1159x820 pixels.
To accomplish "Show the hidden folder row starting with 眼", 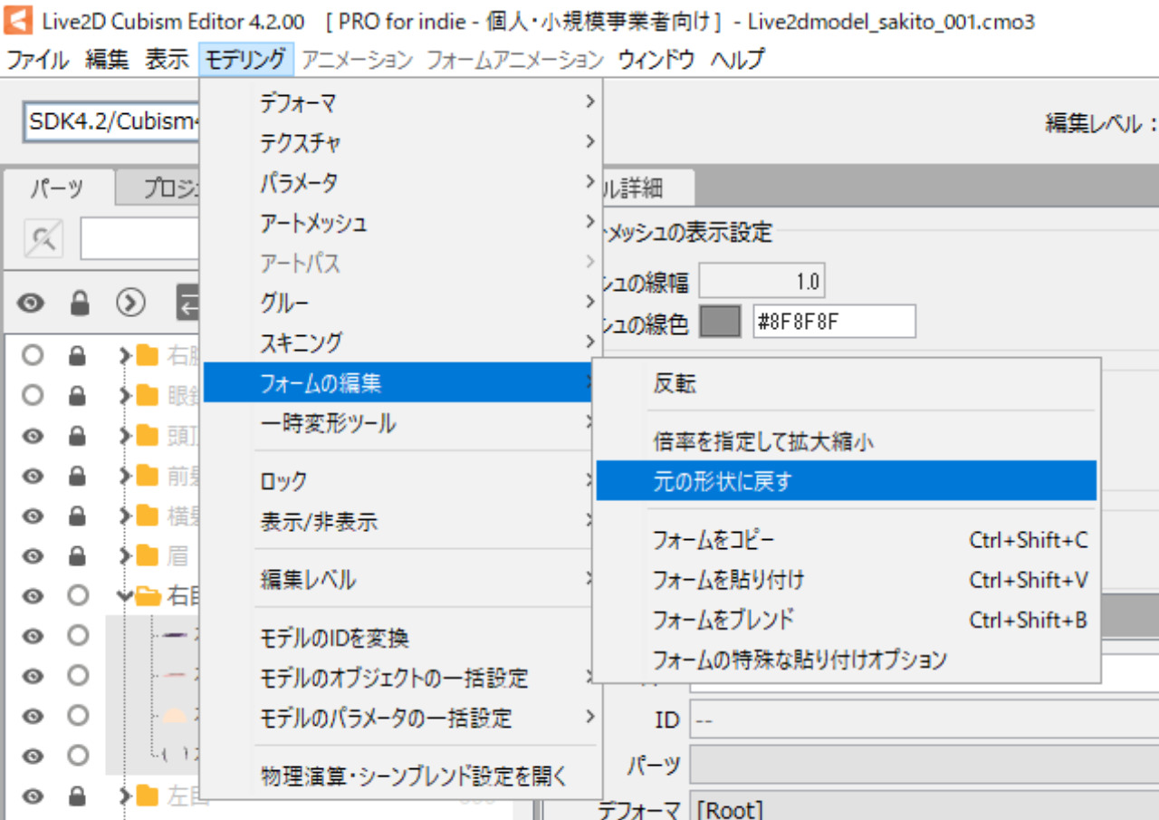I will pos(33,395).
